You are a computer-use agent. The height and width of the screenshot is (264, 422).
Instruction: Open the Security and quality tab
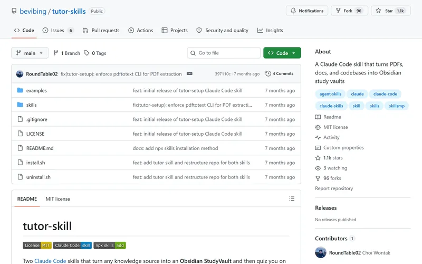222,31
